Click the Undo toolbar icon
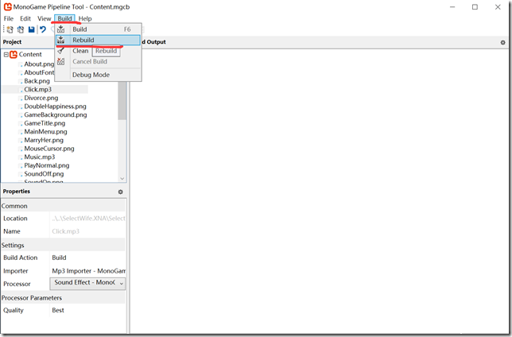 pos(43,29)
